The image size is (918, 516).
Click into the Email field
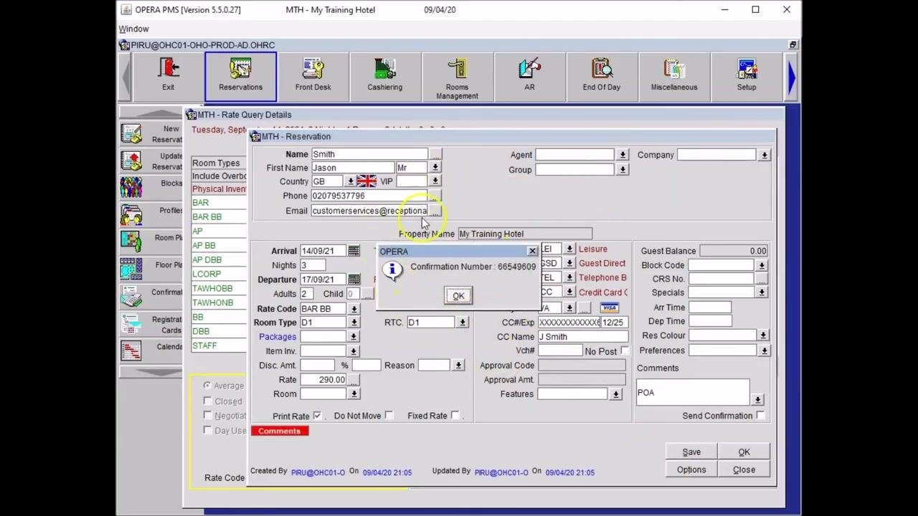pos(369,211)
